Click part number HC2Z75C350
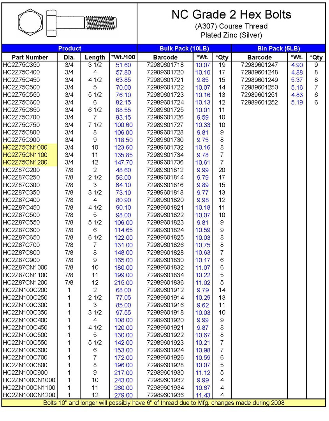Viewport: 329px width, 421px height. [21, 65]
